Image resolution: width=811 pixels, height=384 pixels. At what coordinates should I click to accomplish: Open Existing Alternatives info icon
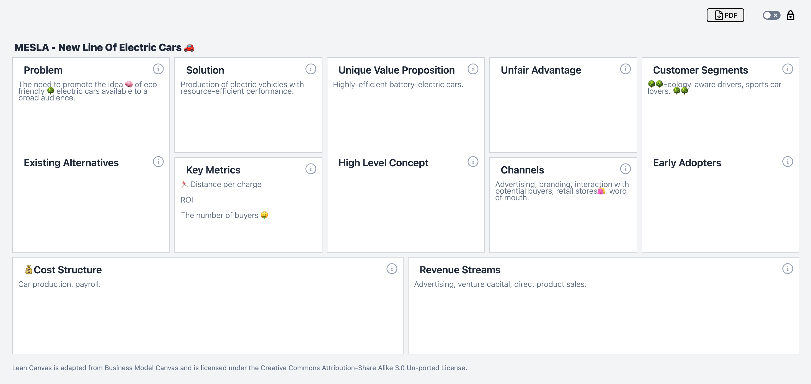158,162
